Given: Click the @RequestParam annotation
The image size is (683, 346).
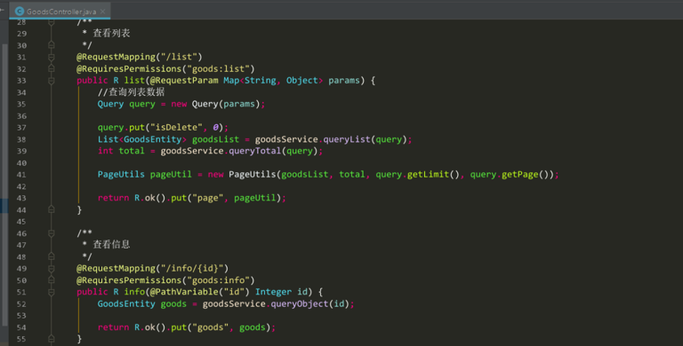Looking at the screenshot, I should [184, 81].
